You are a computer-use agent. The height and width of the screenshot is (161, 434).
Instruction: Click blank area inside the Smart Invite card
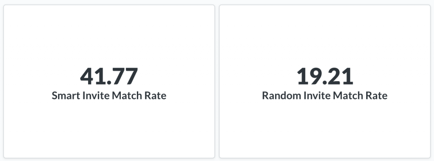point(109,130)
